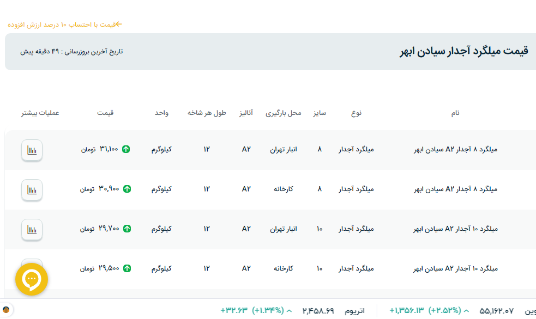
Task: Click the value-added tax price link
Action: coord(65,24)
